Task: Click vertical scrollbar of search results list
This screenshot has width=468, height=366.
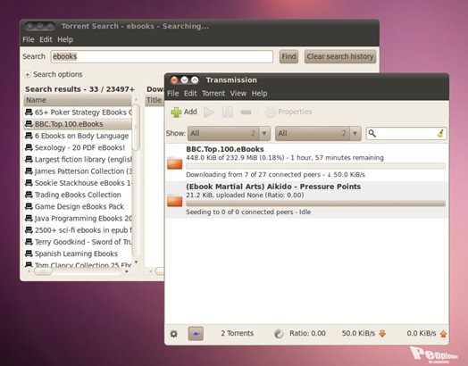Action: point(136,128)
